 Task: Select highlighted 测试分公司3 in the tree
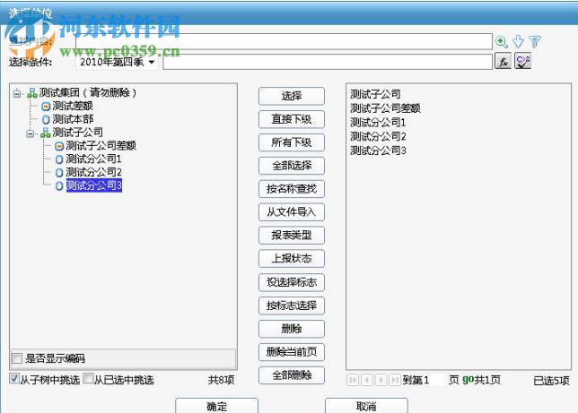[94, 185]
